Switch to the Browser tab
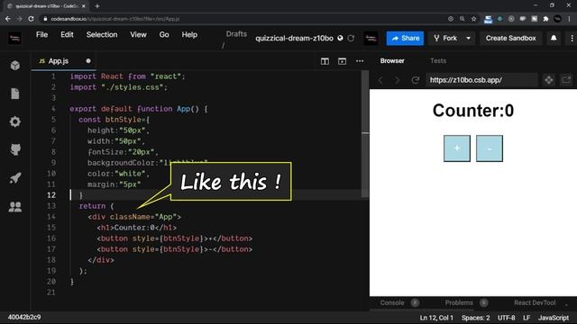Image resolution: width=577 pixels, height=324 pixels. tap(392, 61)
